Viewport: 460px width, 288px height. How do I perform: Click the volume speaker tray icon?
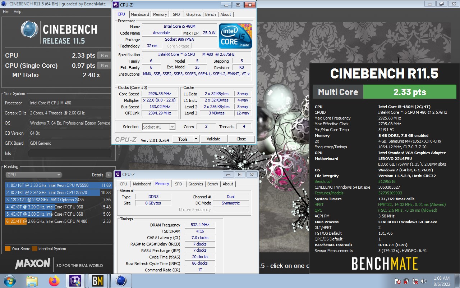click(423, 281)
